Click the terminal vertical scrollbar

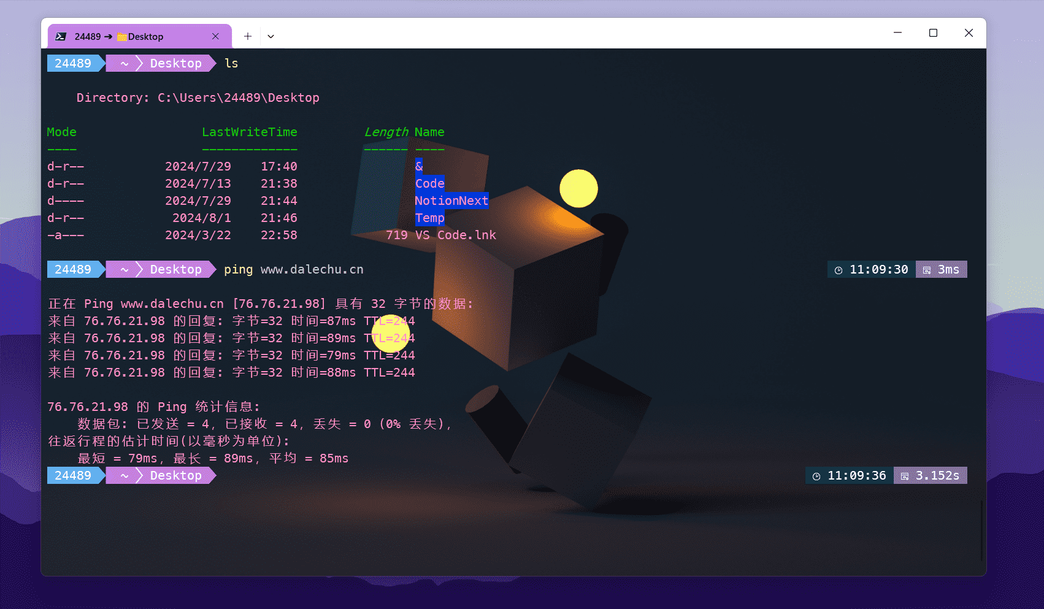click(981, 530)
